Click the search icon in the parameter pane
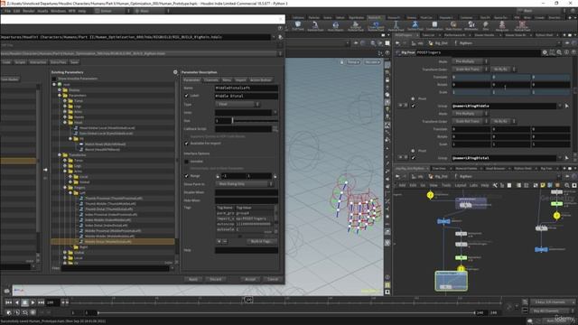The image size is (578, 325). pos(559,52)
